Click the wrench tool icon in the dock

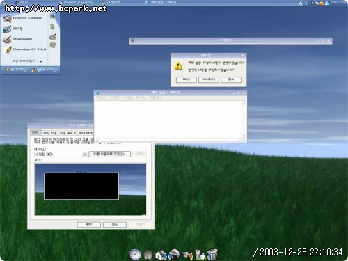tap(200, 255)
